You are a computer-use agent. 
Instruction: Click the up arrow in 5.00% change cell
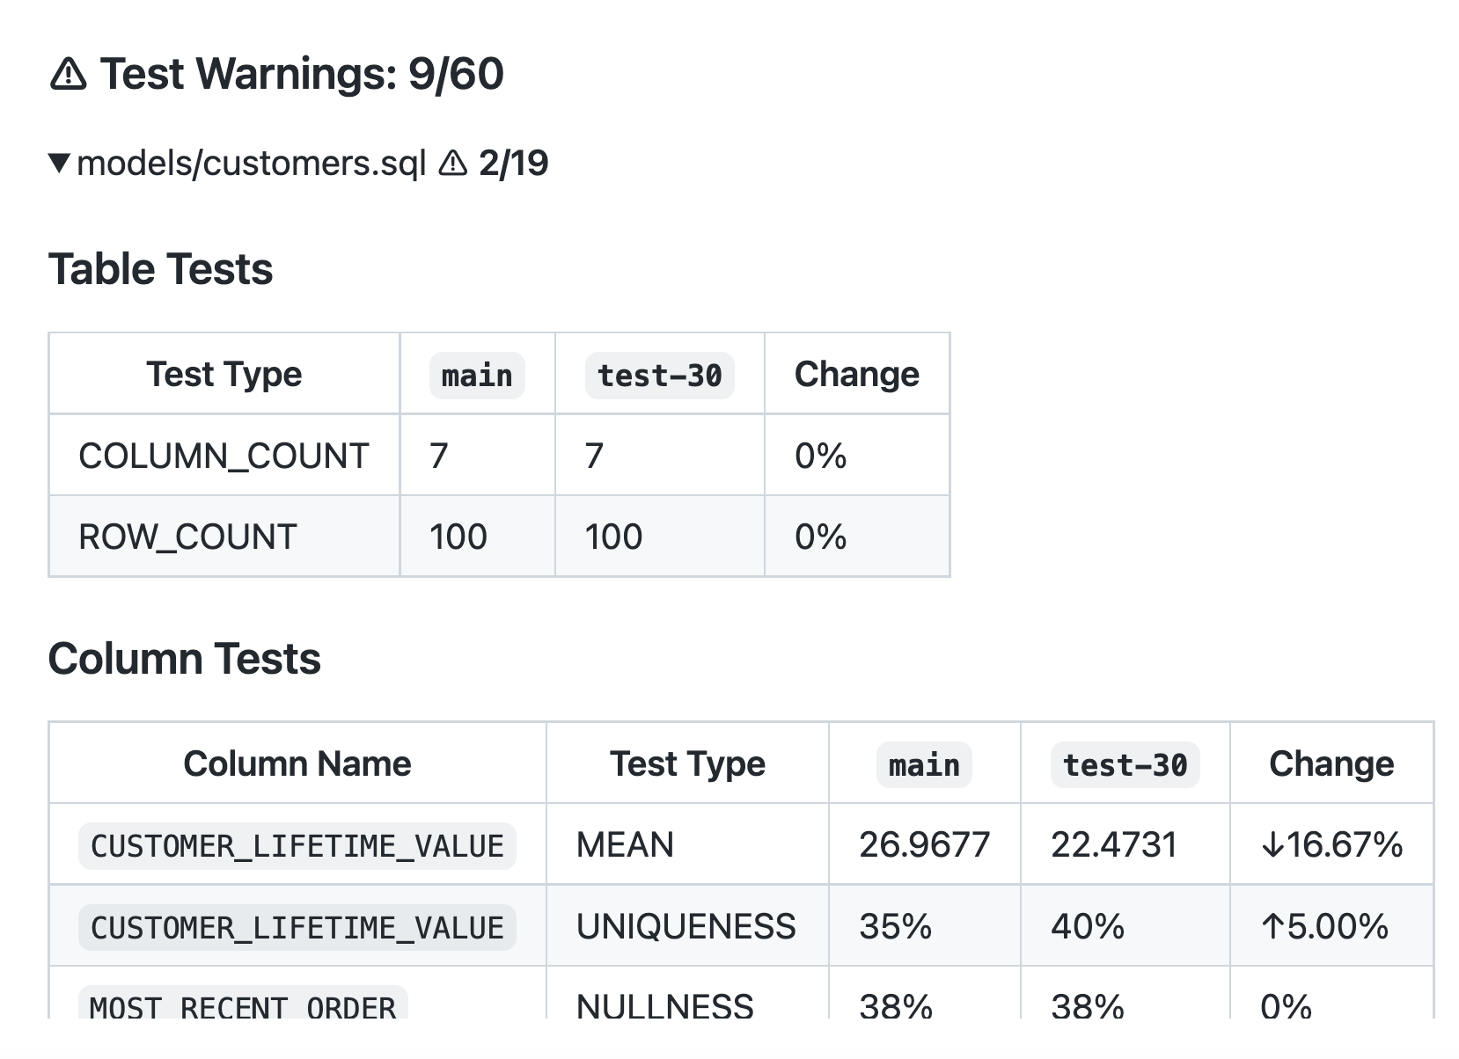pyautogui.click(x=1272, y=926)
